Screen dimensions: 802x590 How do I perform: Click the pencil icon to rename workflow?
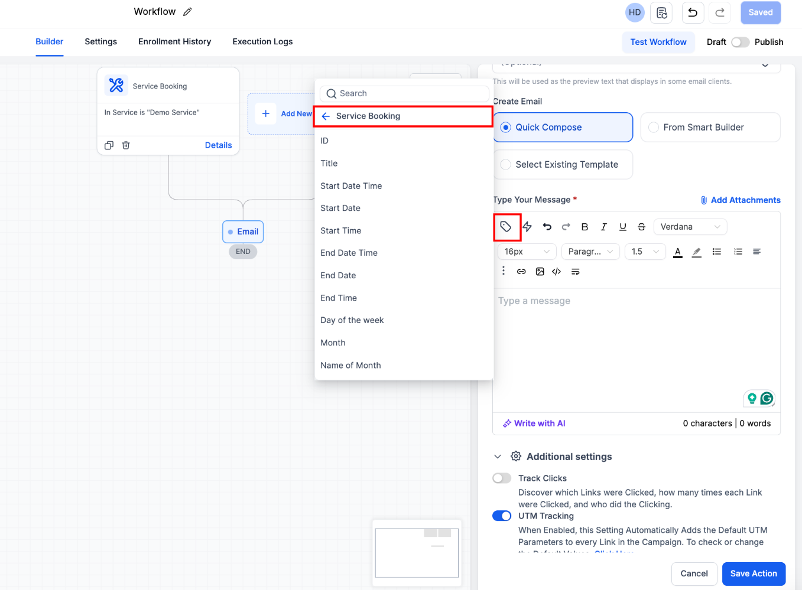pyautogui.click(x=187, y=12)
